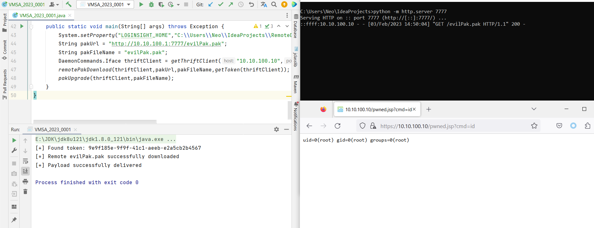Git push green arrow icon
The image size is (594, 228).
(231, 4)
